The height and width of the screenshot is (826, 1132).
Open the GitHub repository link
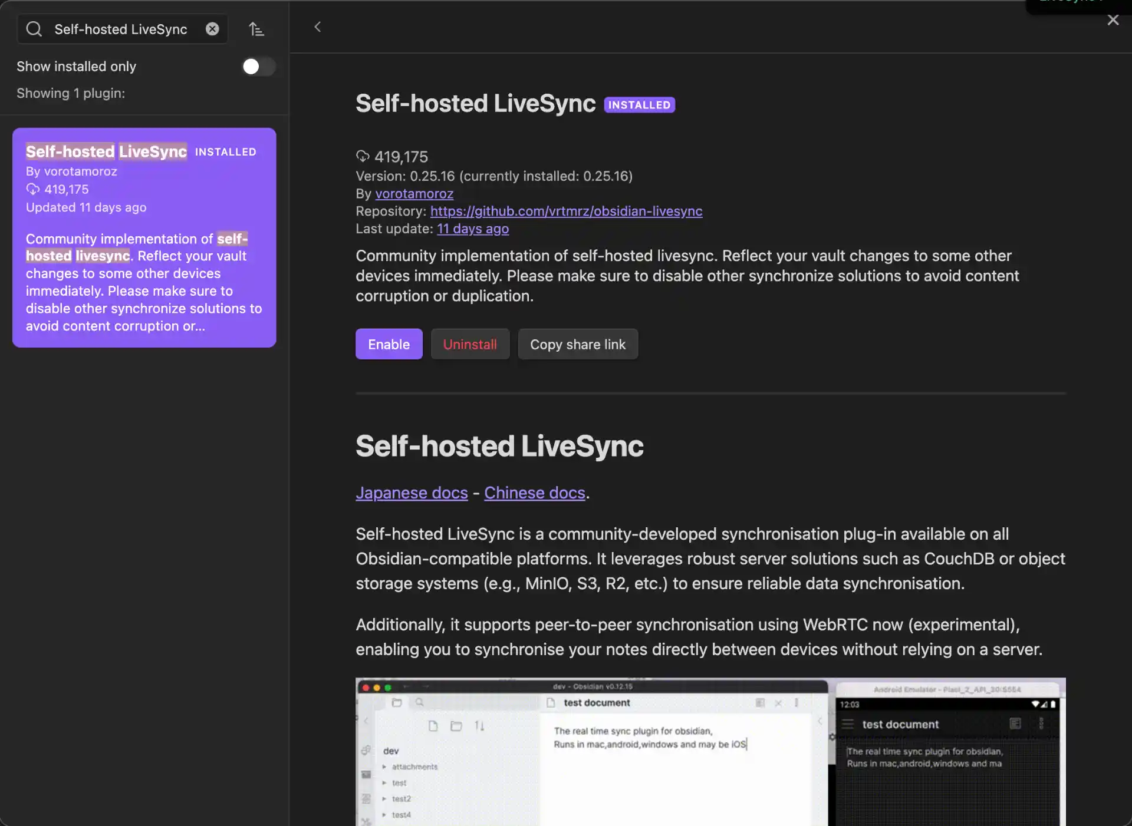pyautogui.click(x=566, y=211)
